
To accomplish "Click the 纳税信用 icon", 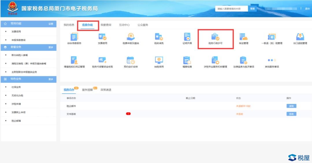I will point(159,60).
